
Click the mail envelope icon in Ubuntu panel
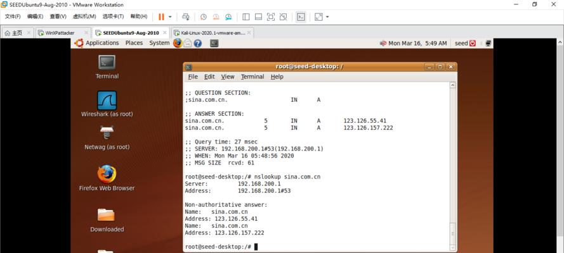pyautogui.click(x=188, y=44)
